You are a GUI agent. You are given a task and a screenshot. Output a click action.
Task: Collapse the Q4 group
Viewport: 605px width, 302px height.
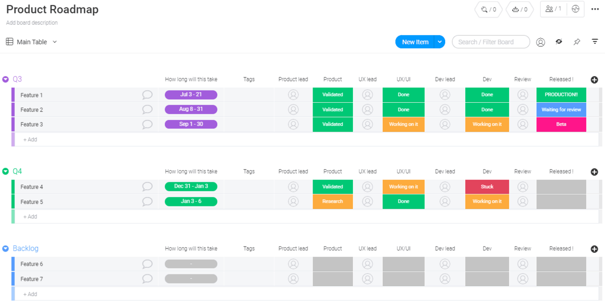tap(6, 171)
